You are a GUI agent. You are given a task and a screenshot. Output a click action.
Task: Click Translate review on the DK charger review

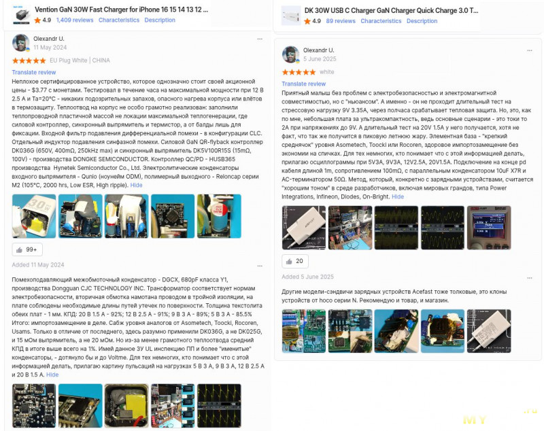pos(303,84)
